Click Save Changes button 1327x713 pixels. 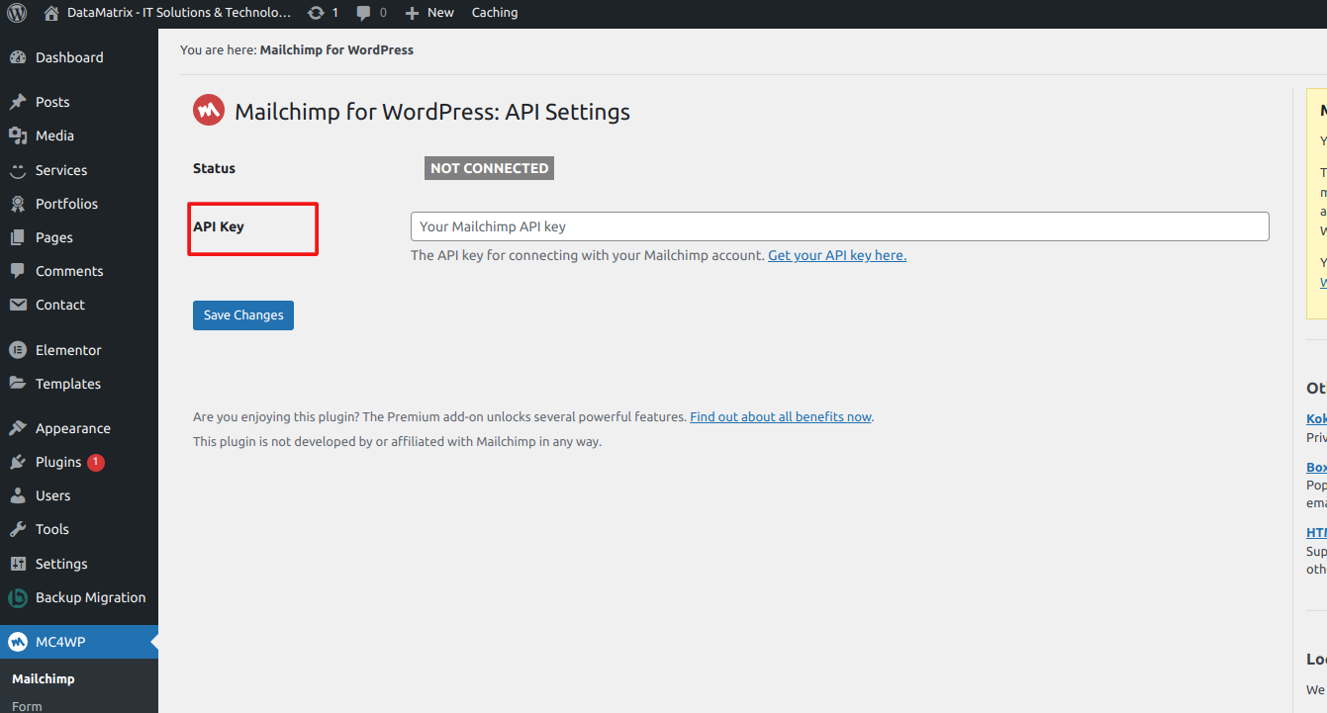243,315
